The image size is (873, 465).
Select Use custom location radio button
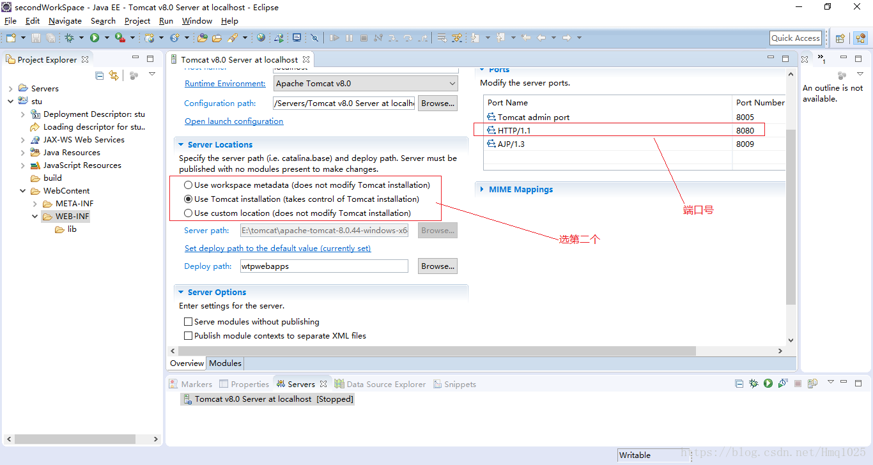click(188, 213)
